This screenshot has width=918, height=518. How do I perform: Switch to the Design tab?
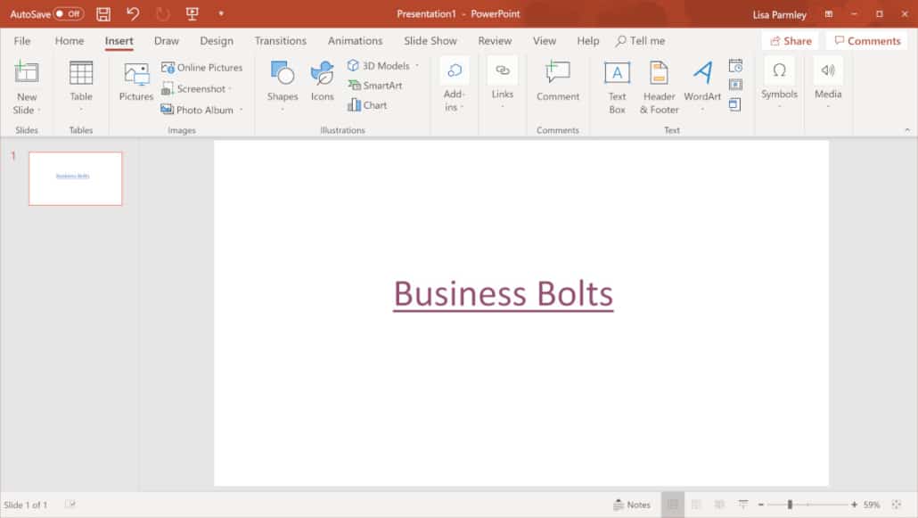pyautogui.click(x=217, y=40)
